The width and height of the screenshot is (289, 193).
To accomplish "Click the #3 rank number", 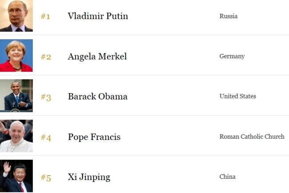I will click(x=46, y=97).
